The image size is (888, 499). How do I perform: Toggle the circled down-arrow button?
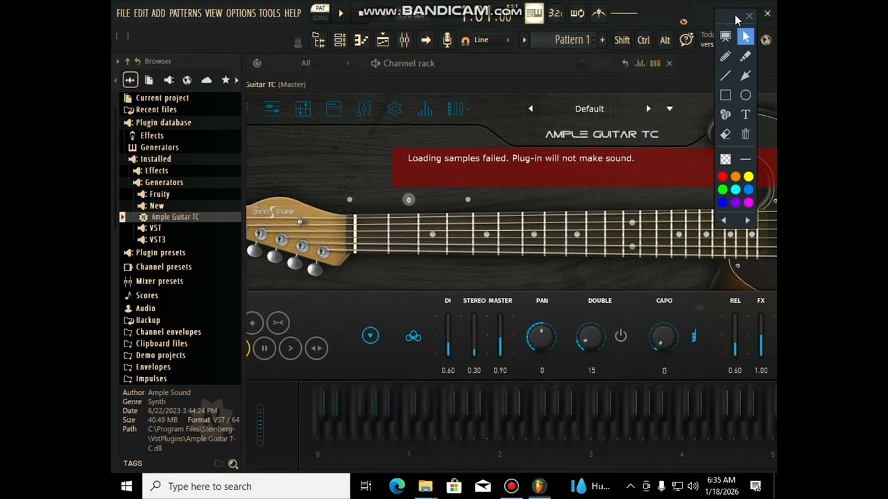coord(370,336)
